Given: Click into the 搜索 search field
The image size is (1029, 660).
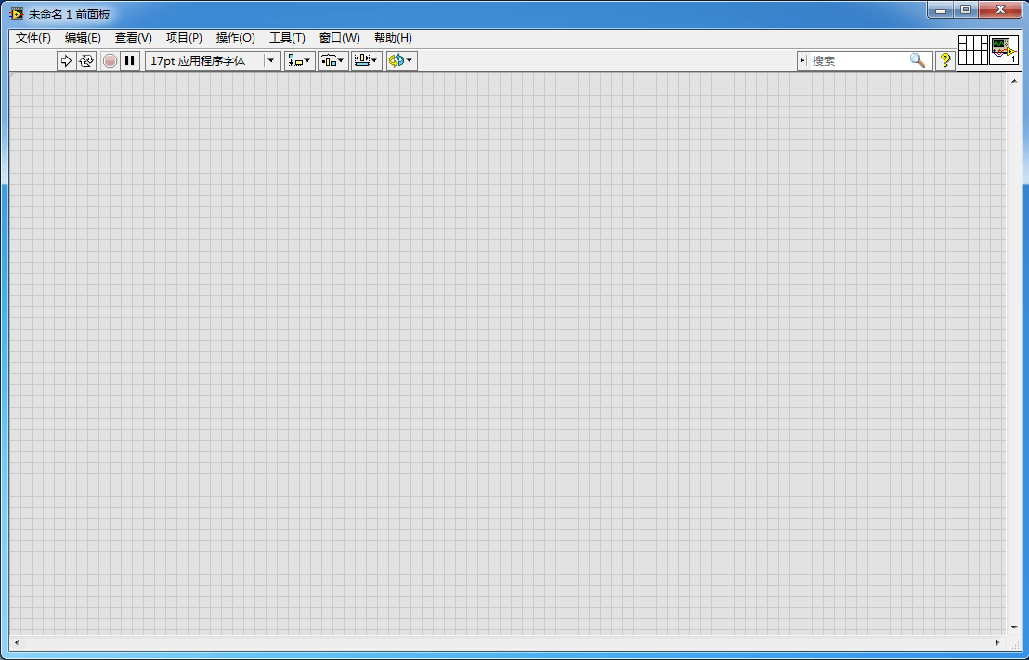Looking at the screenshot, I should tap(858, 61).
